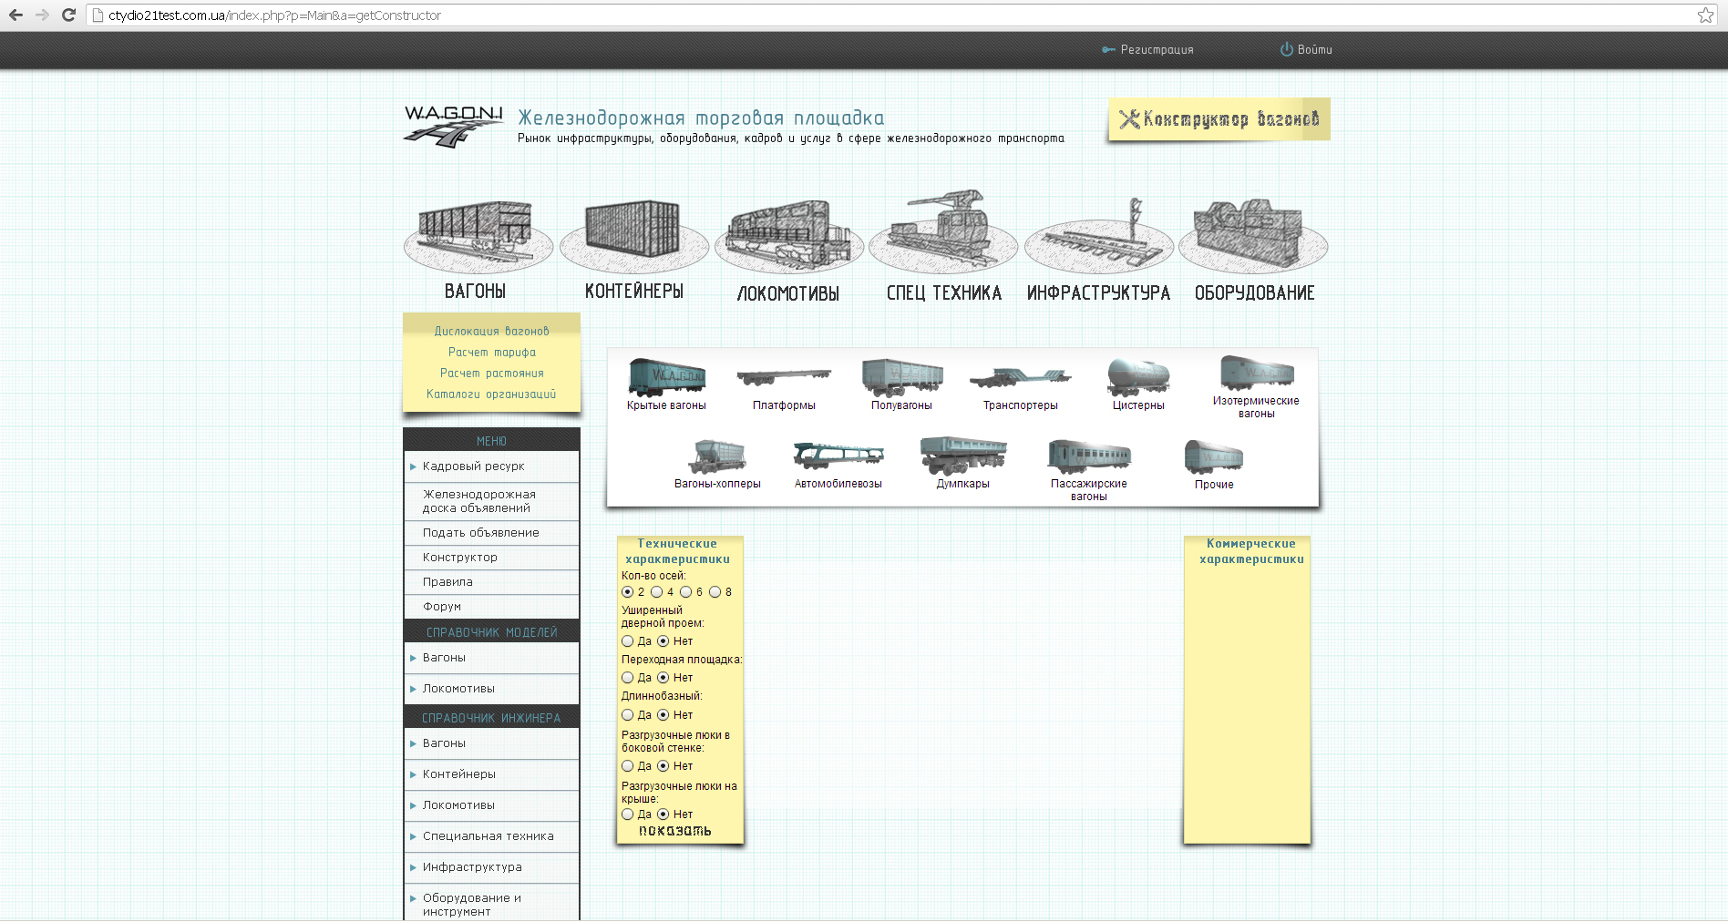The height and width of the screenshot is (922, 1728).
Task: Choose Да for Переходная площадка
Action: click(627, 678)
